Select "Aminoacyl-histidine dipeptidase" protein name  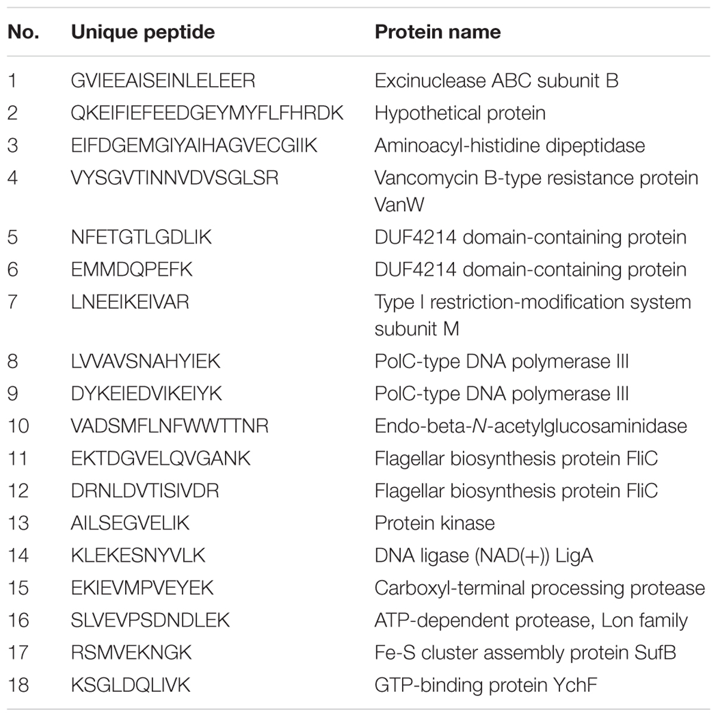[509, 145]
